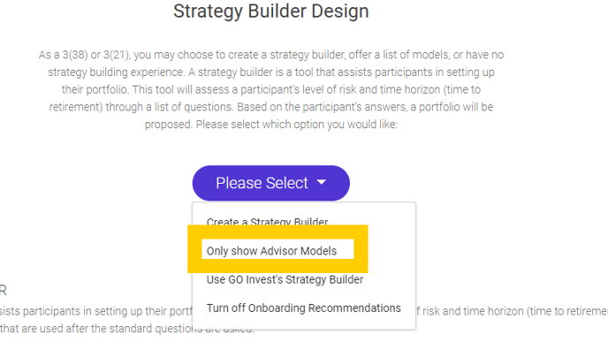608x357 pixels.
Task: Click the "Strategy Builder Design" heading
Action: point(271,12)
